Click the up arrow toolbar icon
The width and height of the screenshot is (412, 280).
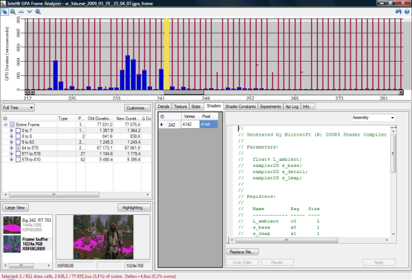(x=21, y=12)
